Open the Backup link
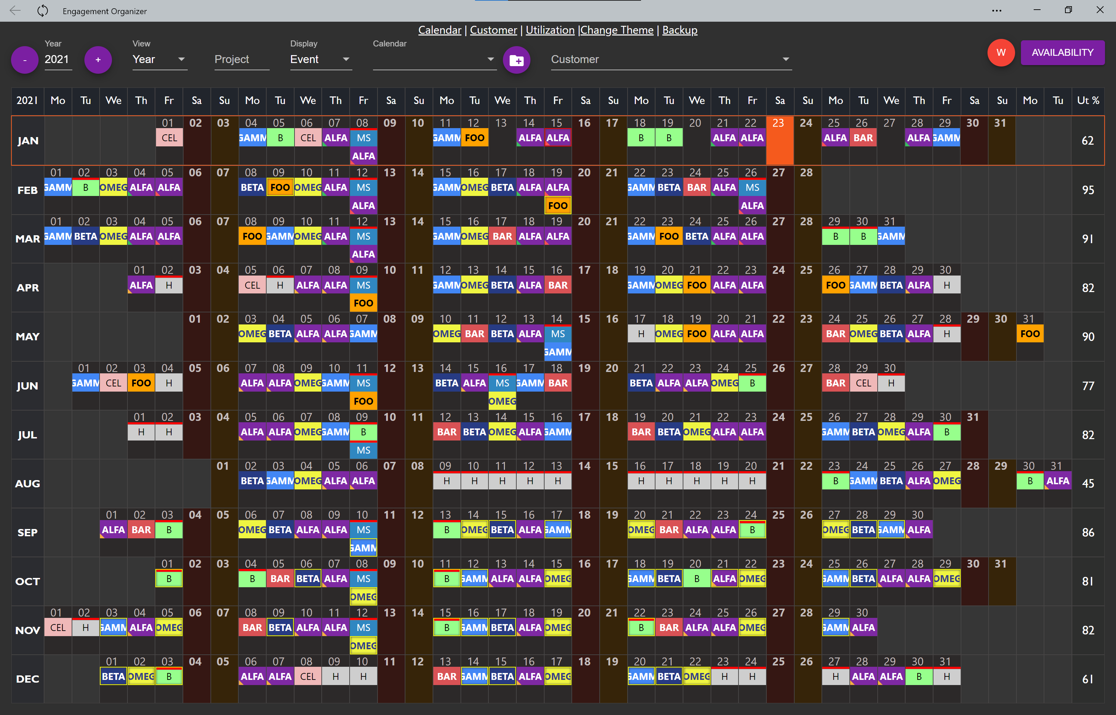 click(679, 30)
